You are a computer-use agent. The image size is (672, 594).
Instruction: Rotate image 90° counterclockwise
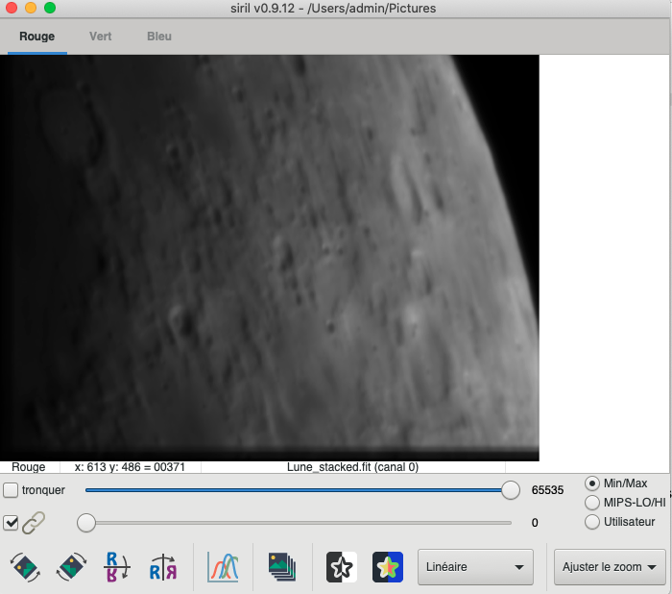(x=25, y=567)
